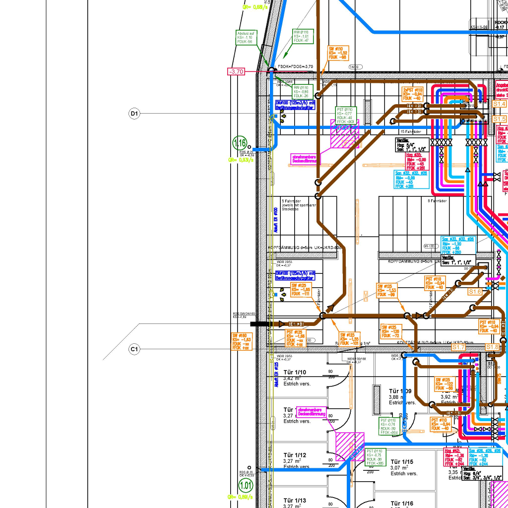Screen dimensions: 508x508
Task: Select the Tür 1/12 room label
Action: (x=295, y=455)
